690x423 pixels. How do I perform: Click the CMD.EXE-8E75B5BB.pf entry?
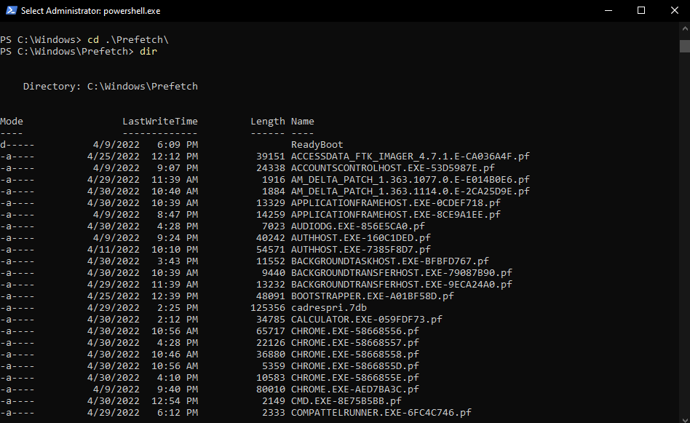pos(346,401)
